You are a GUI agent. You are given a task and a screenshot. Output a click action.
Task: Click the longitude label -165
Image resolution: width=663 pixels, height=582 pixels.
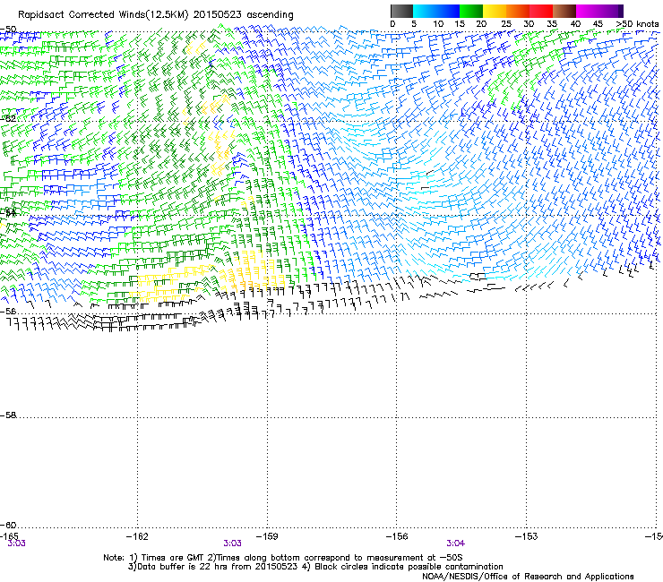pyautogui.click(x=9, y=536)
